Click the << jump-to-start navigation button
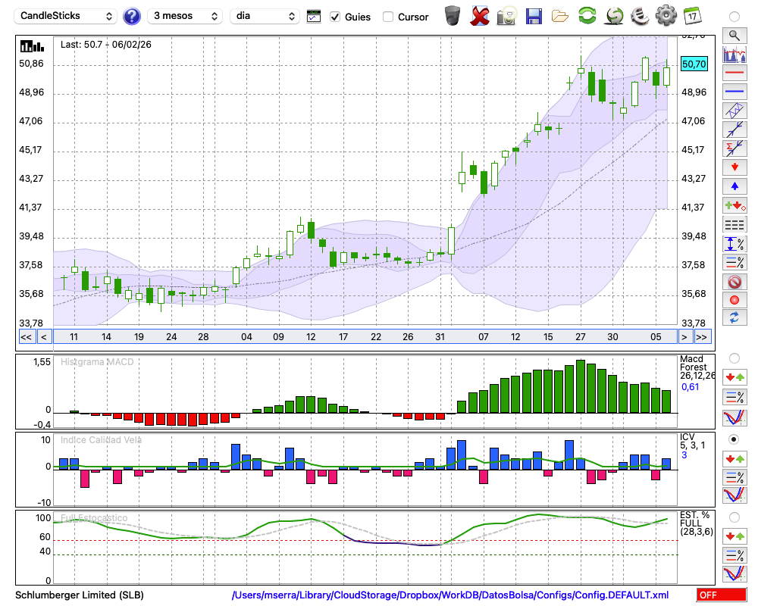 point(26,337)
